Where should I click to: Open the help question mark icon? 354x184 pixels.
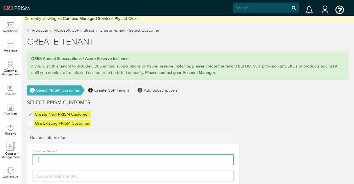(x=340, y=10)
